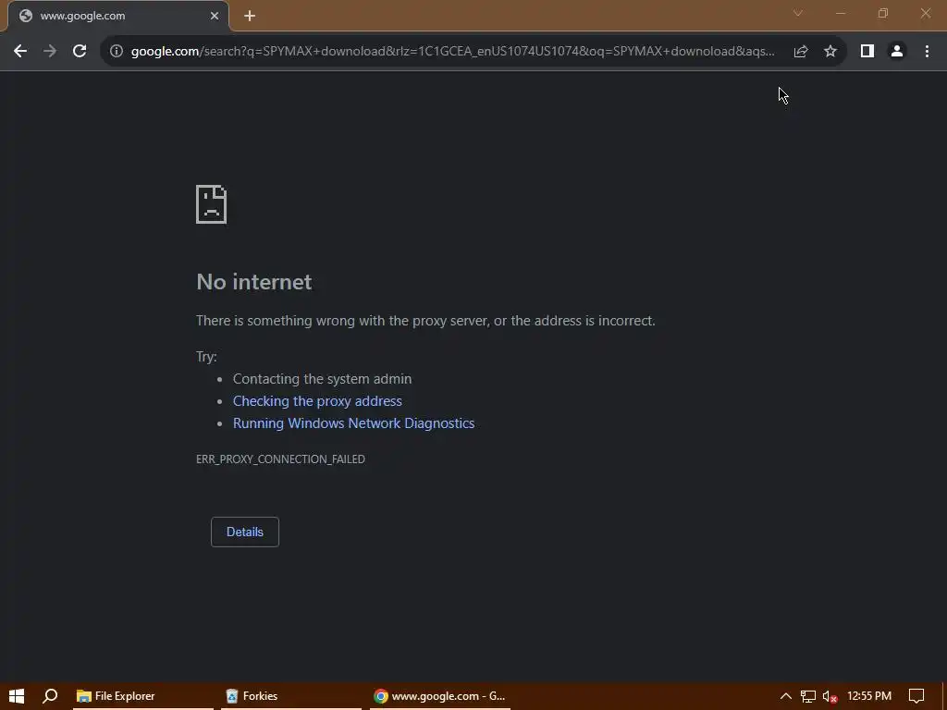Open the Chrome three-dot menu
This screenshot has height=710, width=947.
927,52
